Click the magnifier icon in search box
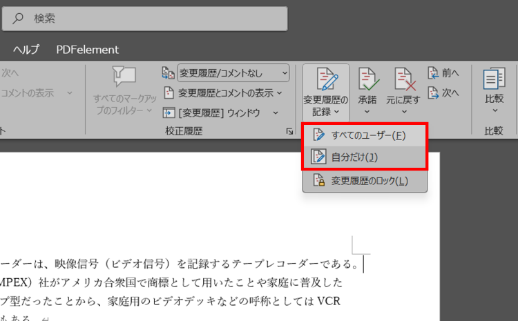The height and width of the screenshot is (321, 518). click(x=17, y=18)
